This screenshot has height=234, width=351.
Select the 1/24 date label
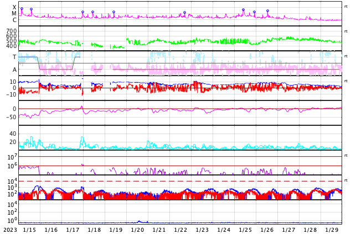tap(224, 230)
